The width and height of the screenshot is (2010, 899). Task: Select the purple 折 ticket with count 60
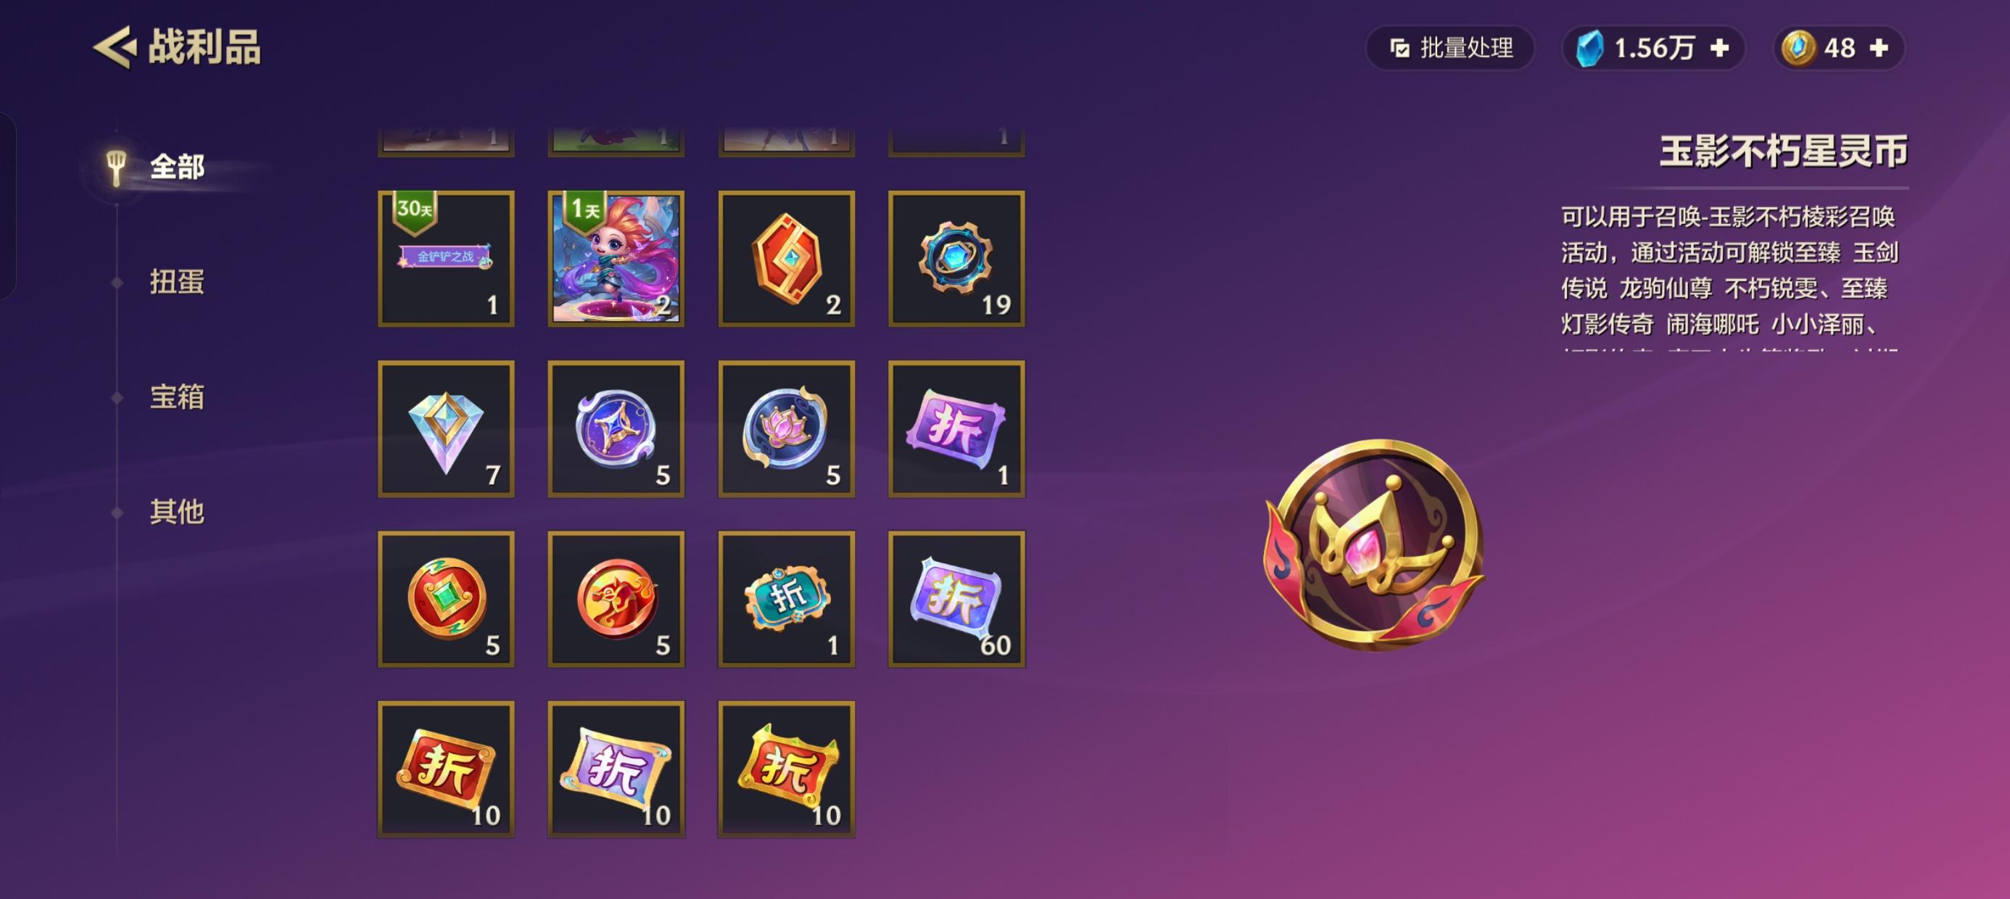coord(956,600)
